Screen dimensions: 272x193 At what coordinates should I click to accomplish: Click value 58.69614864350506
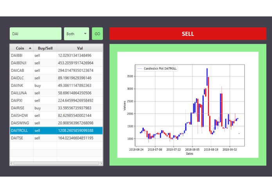click(x=75, y=93)
